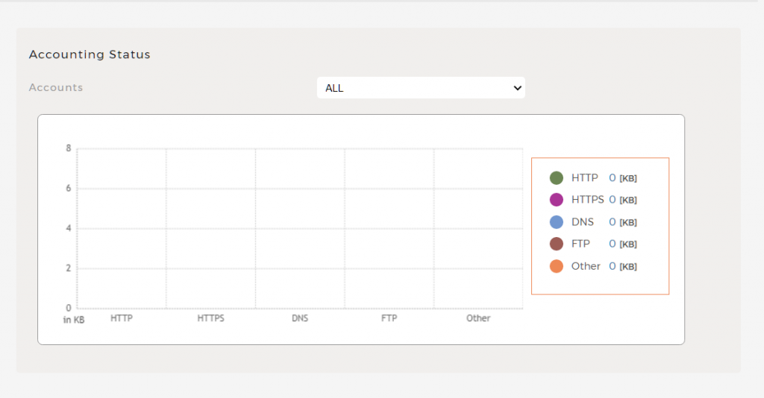Click the orange Other legend circle

[x=556, y=266]
